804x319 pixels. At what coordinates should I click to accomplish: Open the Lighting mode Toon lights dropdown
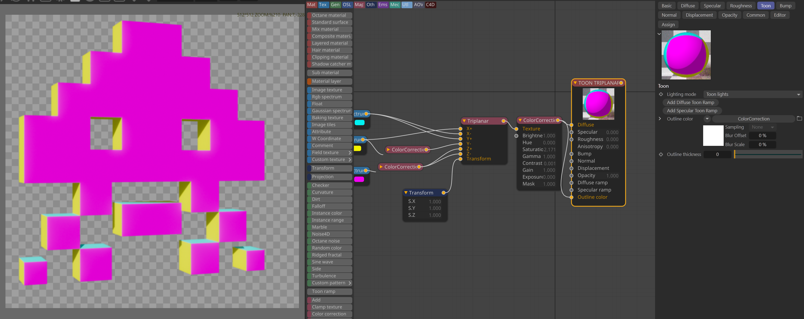click(753, 94)
